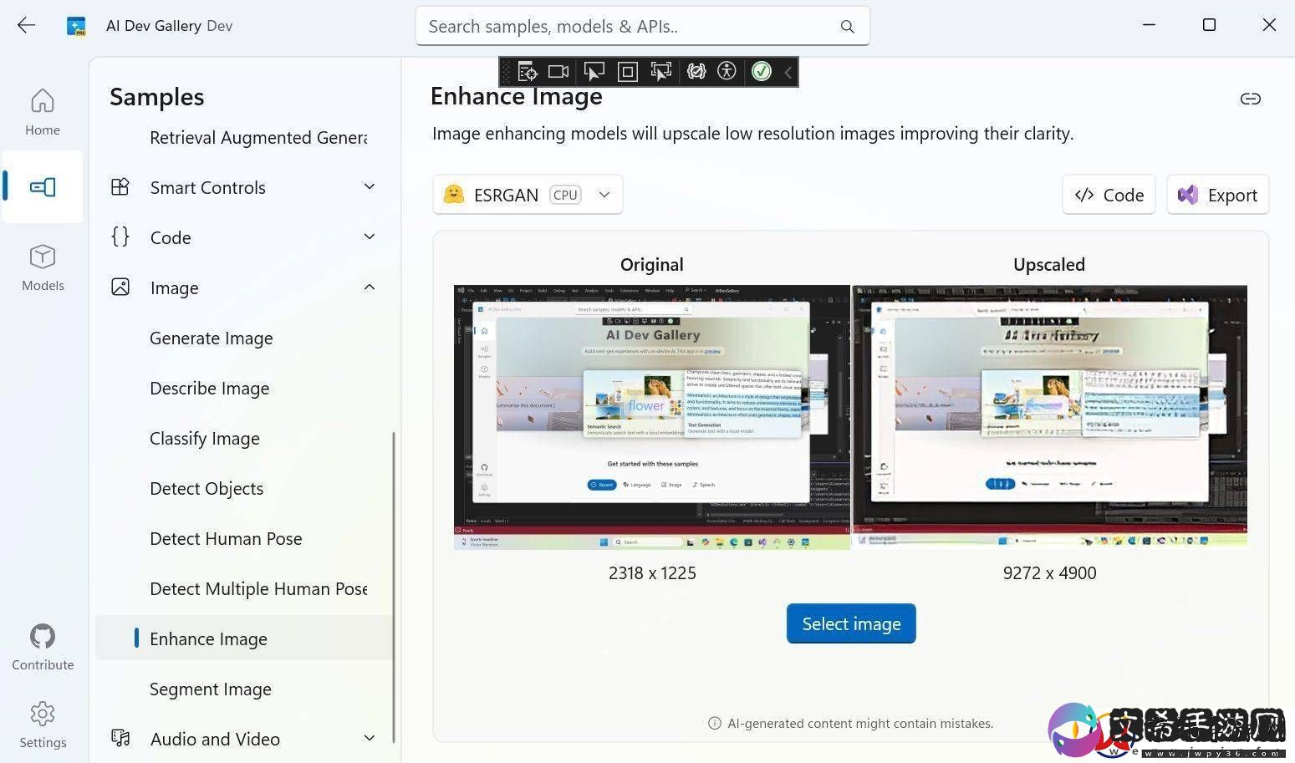Viewport: 1295px width, 763px height.
Task: Click the 'Upscaled' column heading
Action: coord(1049,265)
